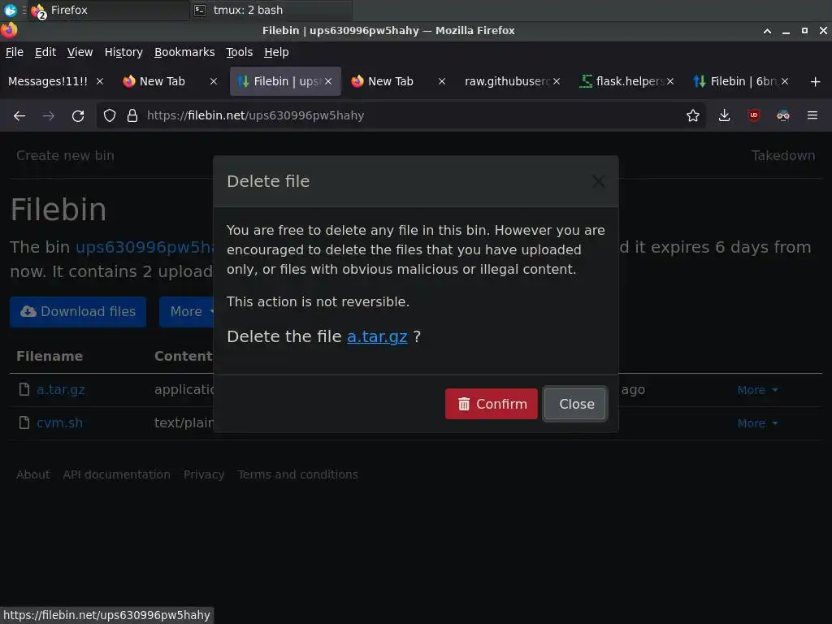Open Terms and conditions link
The width and height of the screenshot is (832, 624).
tap(297, 474)
